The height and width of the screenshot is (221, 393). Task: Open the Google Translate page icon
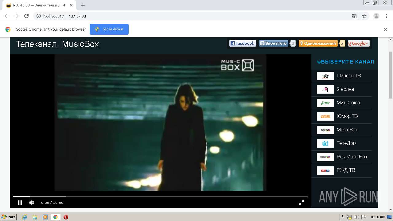pos(354,16)
